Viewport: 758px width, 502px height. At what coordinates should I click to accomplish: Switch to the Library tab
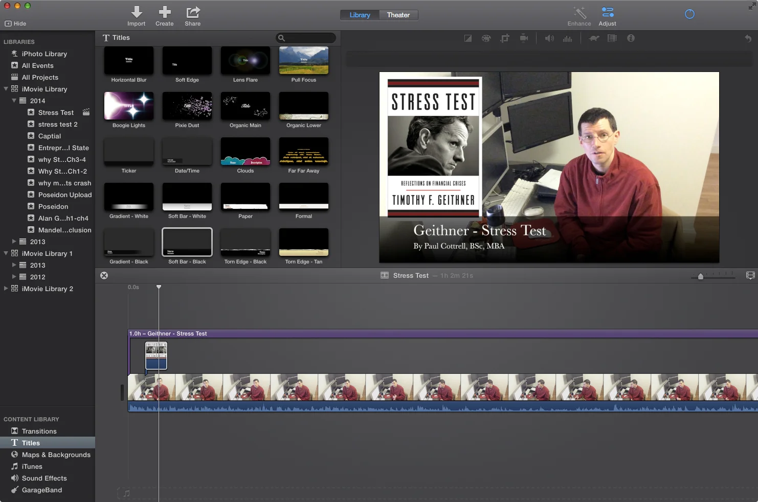tap(360, 15)
